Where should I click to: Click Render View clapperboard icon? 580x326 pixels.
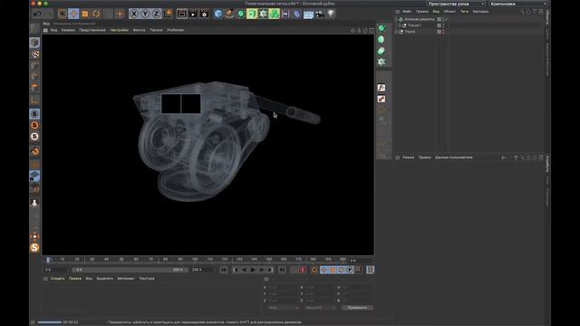coord(181,14)
